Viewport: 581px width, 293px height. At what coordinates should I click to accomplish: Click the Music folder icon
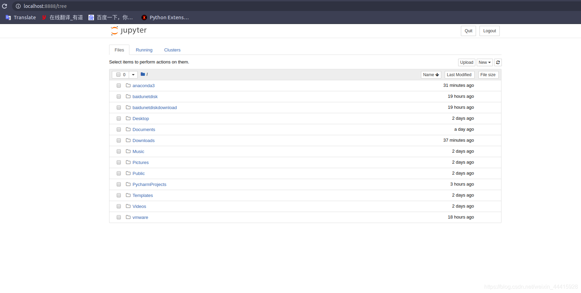[128, 151]
